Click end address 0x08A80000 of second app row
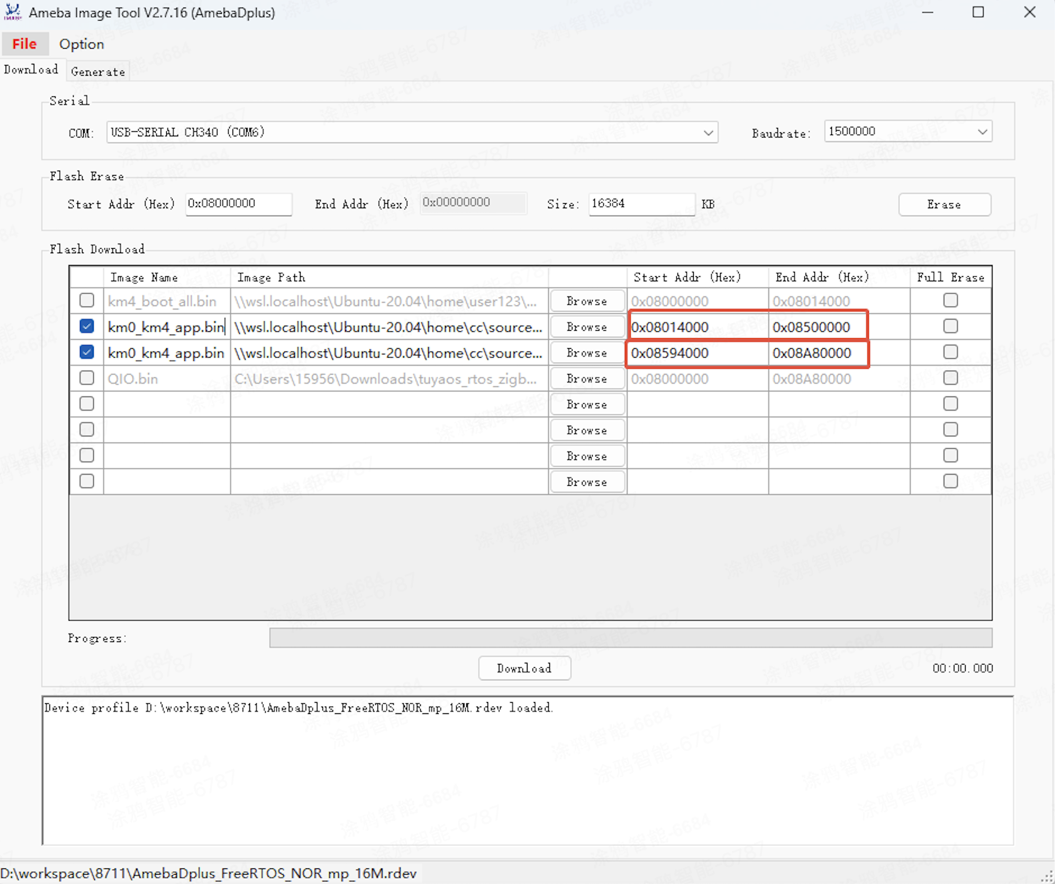The image size is (1055, 884). point(819,353)
